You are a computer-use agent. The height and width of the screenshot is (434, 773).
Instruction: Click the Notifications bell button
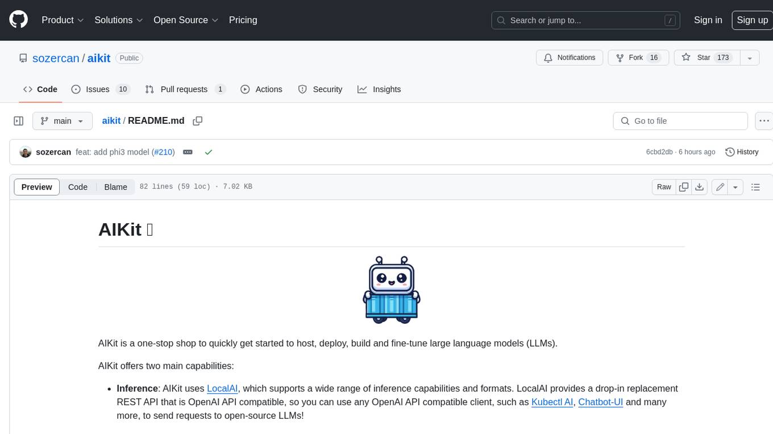[570, 57]
